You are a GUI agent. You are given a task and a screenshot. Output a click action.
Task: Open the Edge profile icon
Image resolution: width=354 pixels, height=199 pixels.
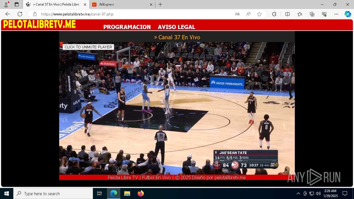6,4
